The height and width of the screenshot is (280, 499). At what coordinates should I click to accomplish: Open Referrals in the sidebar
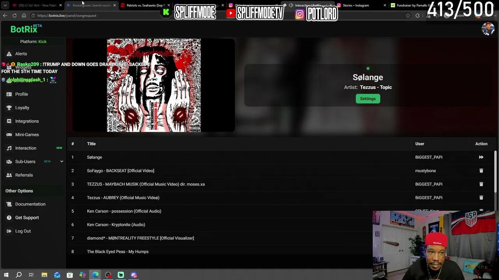[x=24, y=175]
